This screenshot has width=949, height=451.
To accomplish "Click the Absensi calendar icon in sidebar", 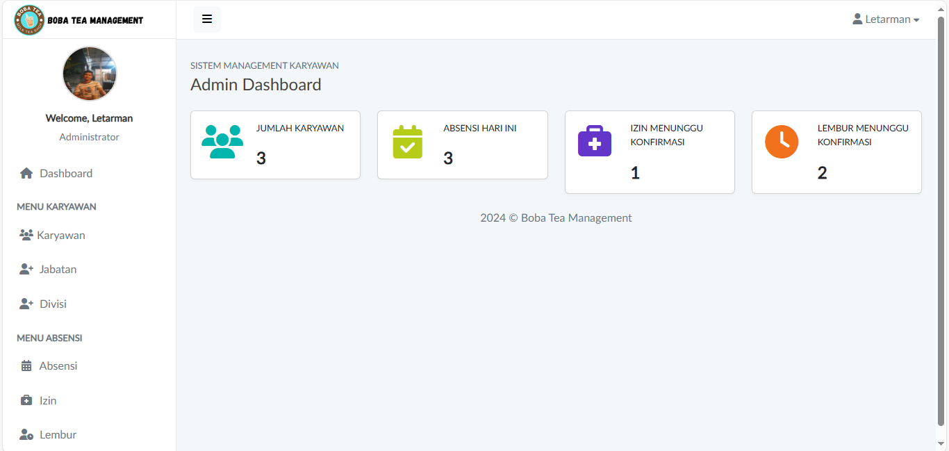I will point(26,366).
